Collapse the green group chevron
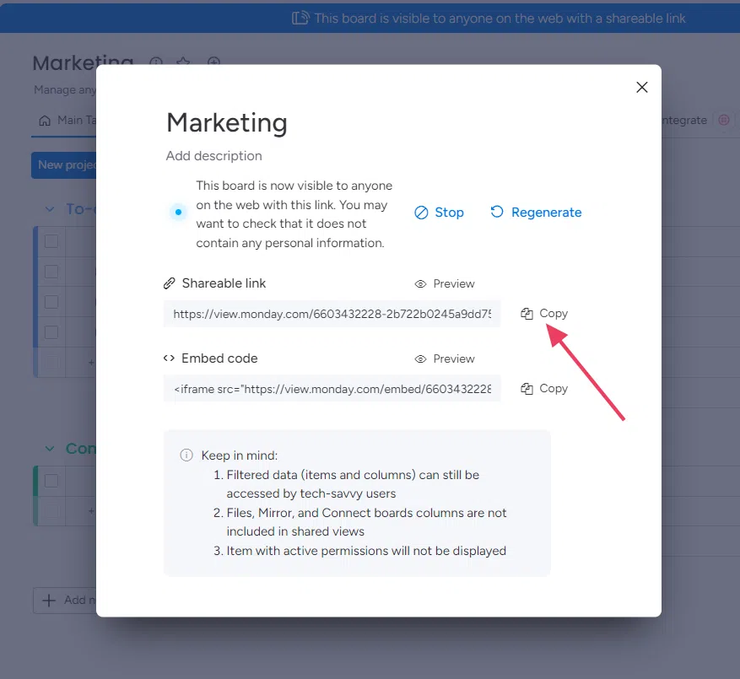 [x=49, y=449]
